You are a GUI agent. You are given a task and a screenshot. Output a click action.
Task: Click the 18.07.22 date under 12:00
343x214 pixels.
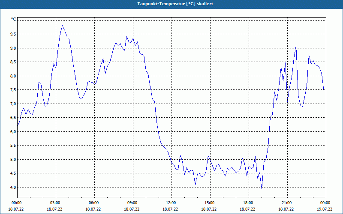click(170, 209)
